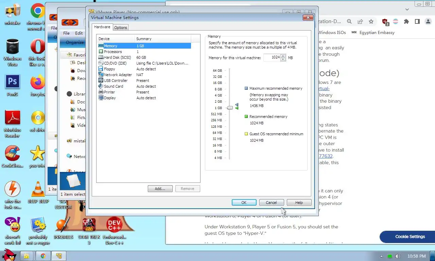Select the Memory device row

coord(144,46)
